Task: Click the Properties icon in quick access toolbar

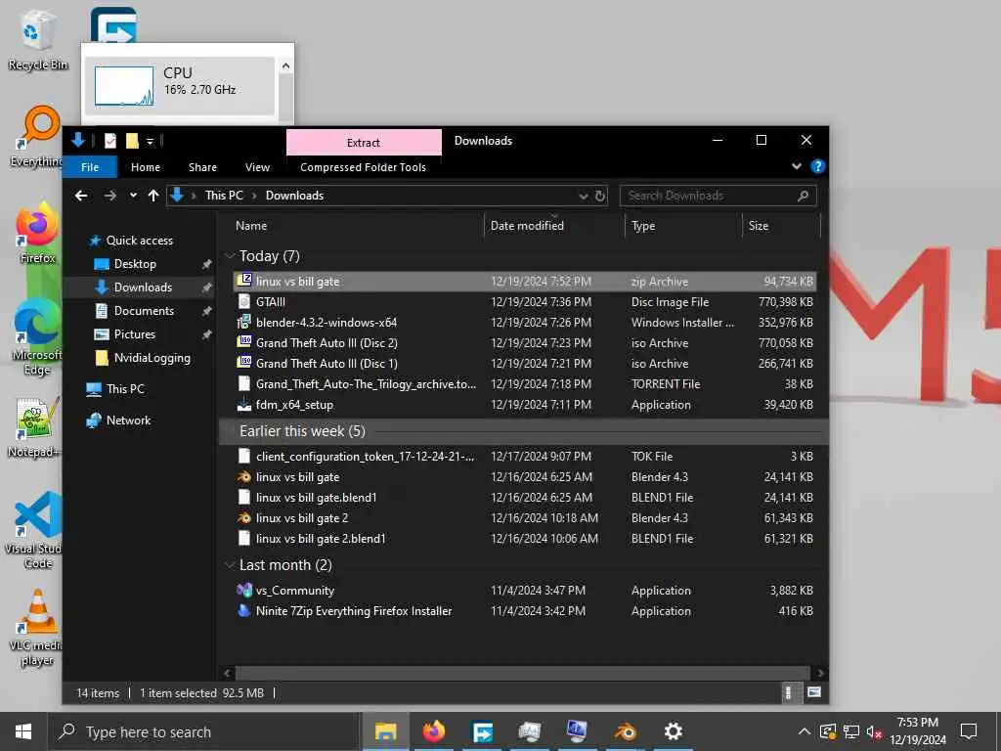Action: (x=110, y=141)
